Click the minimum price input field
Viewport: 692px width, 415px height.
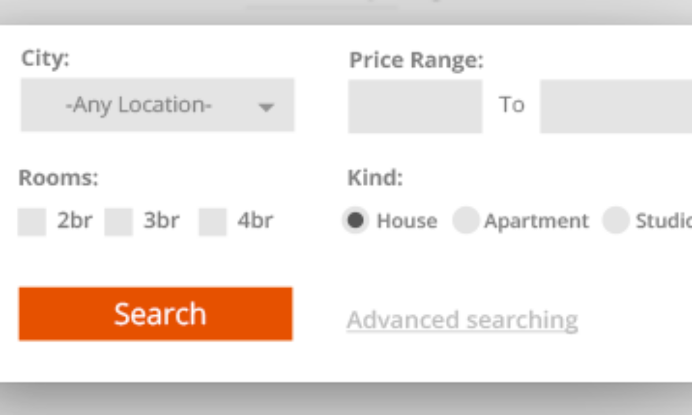(x=415, y=107)
